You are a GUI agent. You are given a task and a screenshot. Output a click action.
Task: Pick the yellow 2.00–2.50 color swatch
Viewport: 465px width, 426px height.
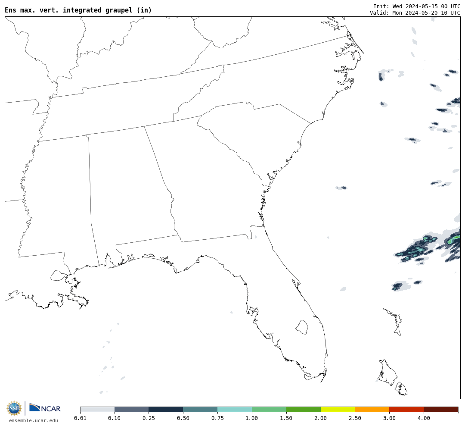point(338,410)
